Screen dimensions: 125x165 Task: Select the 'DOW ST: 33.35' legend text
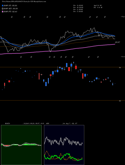[10, 5]
